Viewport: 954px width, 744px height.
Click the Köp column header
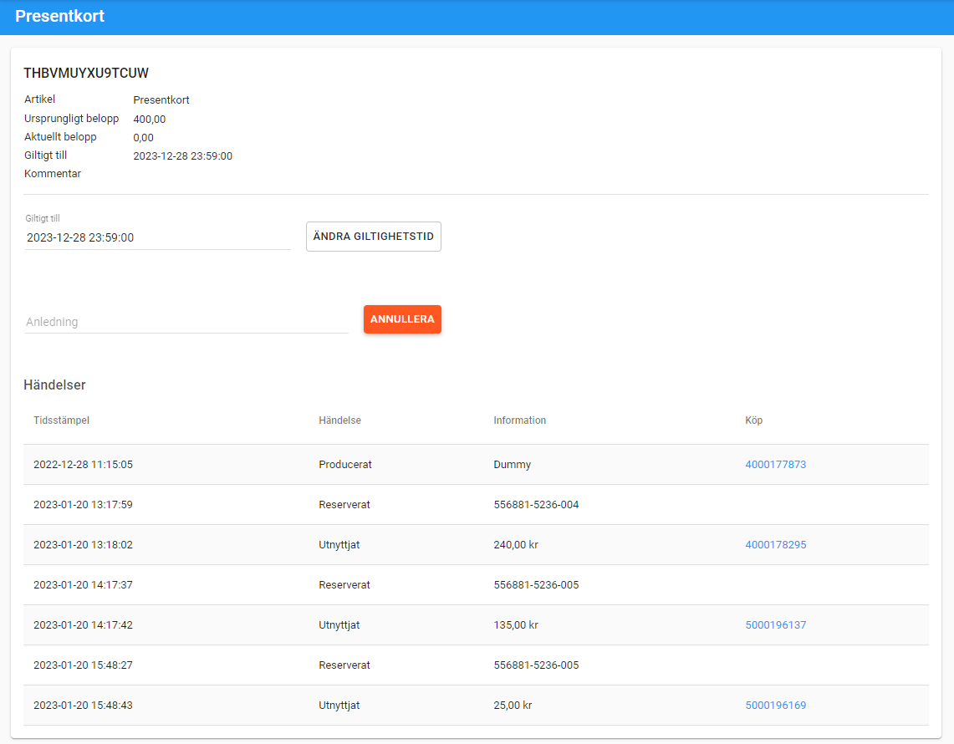coord(753,420)
